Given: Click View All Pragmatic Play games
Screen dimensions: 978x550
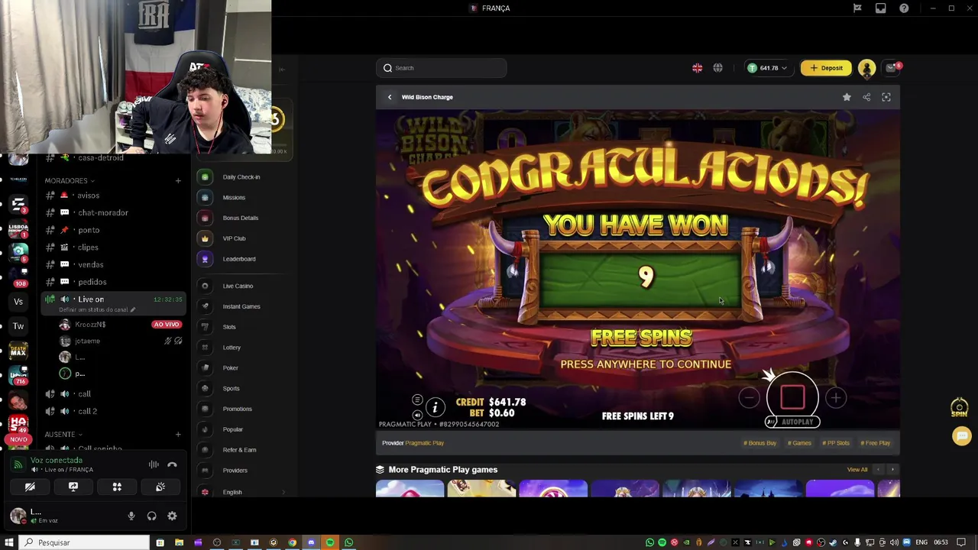Looking at the screenshot, I should (857, 470).
